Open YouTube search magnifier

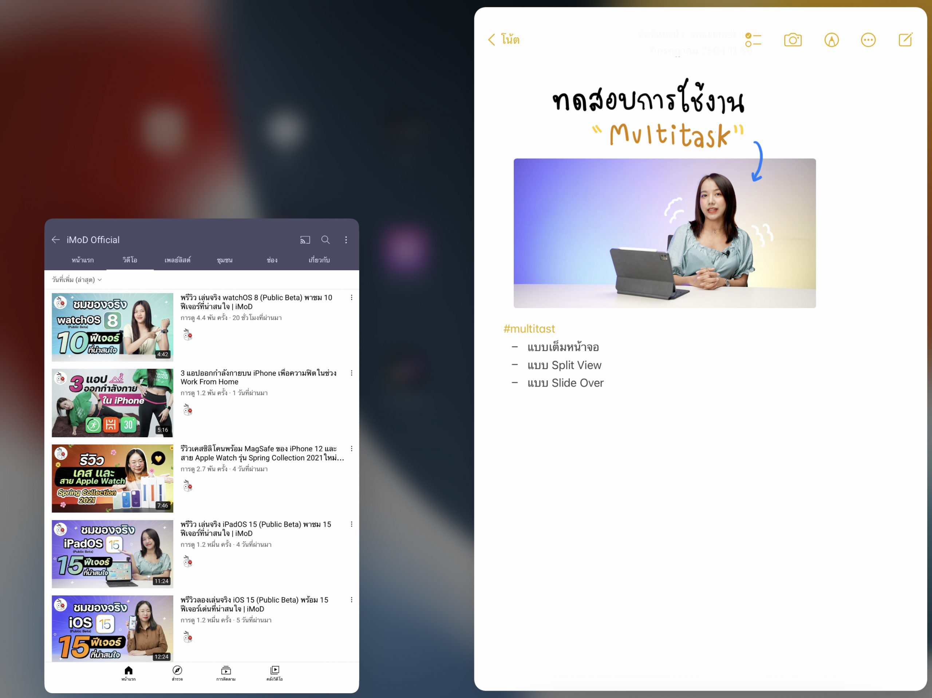(325, 240)
